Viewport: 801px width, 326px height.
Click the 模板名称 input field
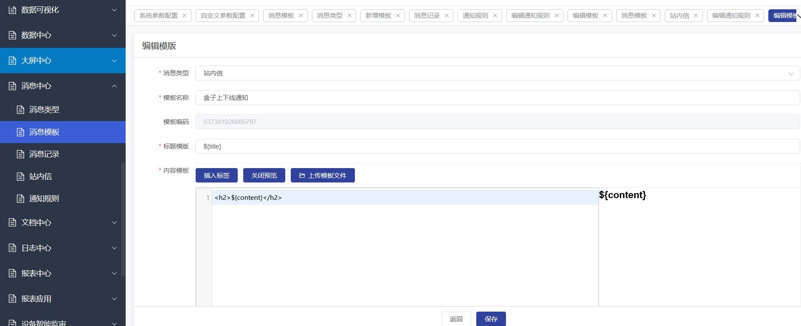click(497, 98)
